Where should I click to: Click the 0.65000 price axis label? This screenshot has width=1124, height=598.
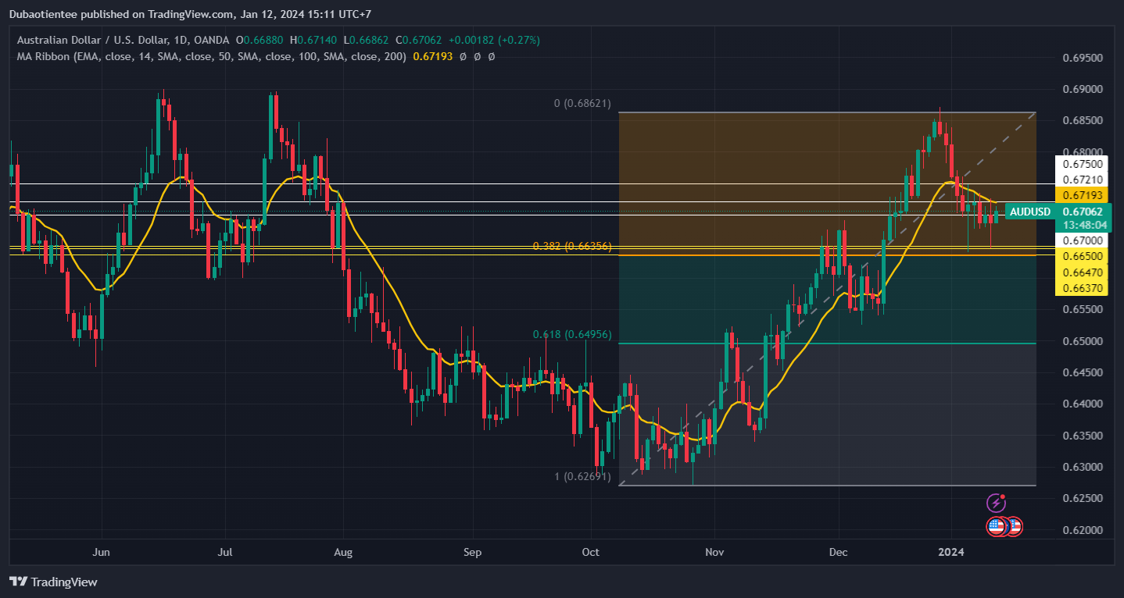(1082, 341)
